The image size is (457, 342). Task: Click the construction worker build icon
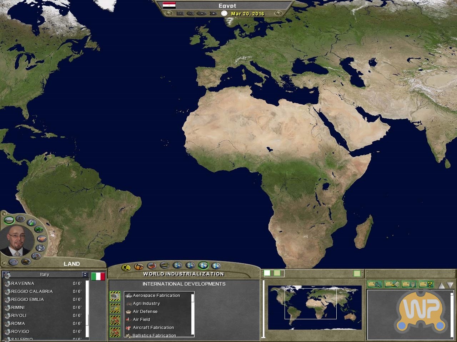126,267
